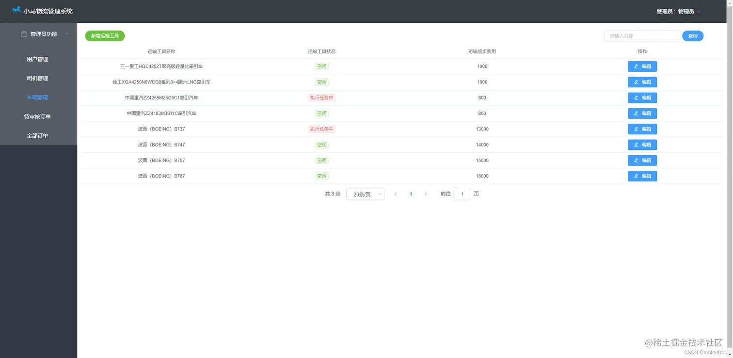Select 车辆管理 in the sidebar
Image resolution: width=733 pixels, height=358 pixels.
[37, 98]
